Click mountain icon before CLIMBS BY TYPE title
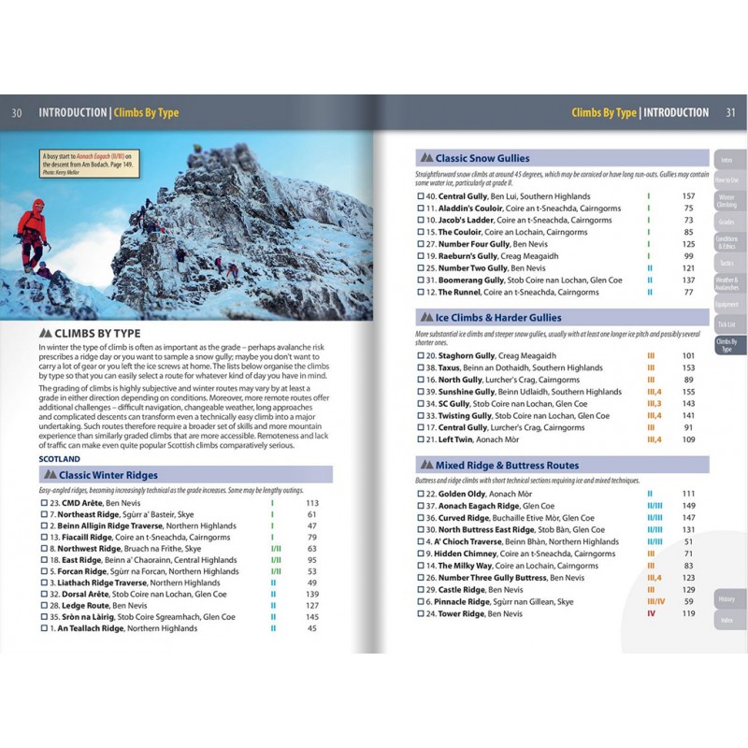 (x=46, y=332)
